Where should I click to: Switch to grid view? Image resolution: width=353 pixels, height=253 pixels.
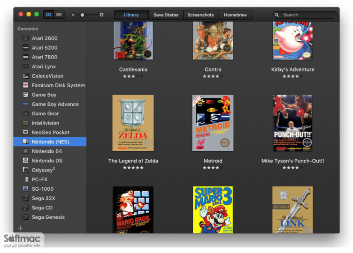point(48,15)
